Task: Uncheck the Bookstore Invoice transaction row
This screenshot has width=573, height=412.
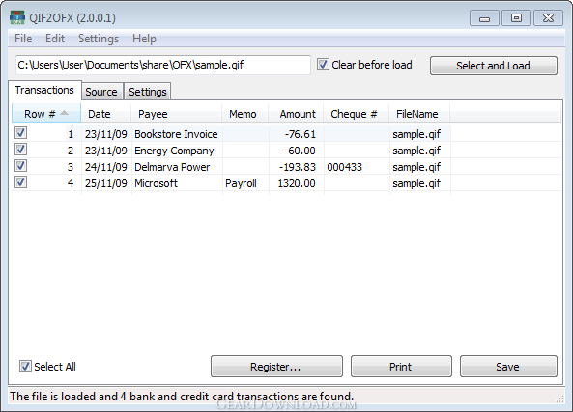Action: coord(21,132)
